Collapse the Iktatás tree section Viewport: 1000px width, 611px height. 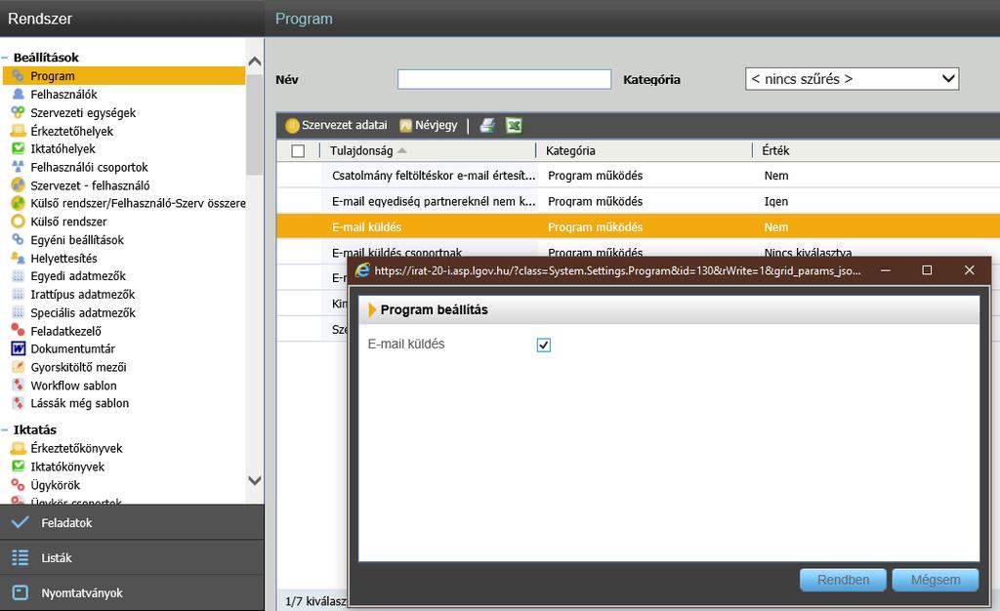(5, 430)
